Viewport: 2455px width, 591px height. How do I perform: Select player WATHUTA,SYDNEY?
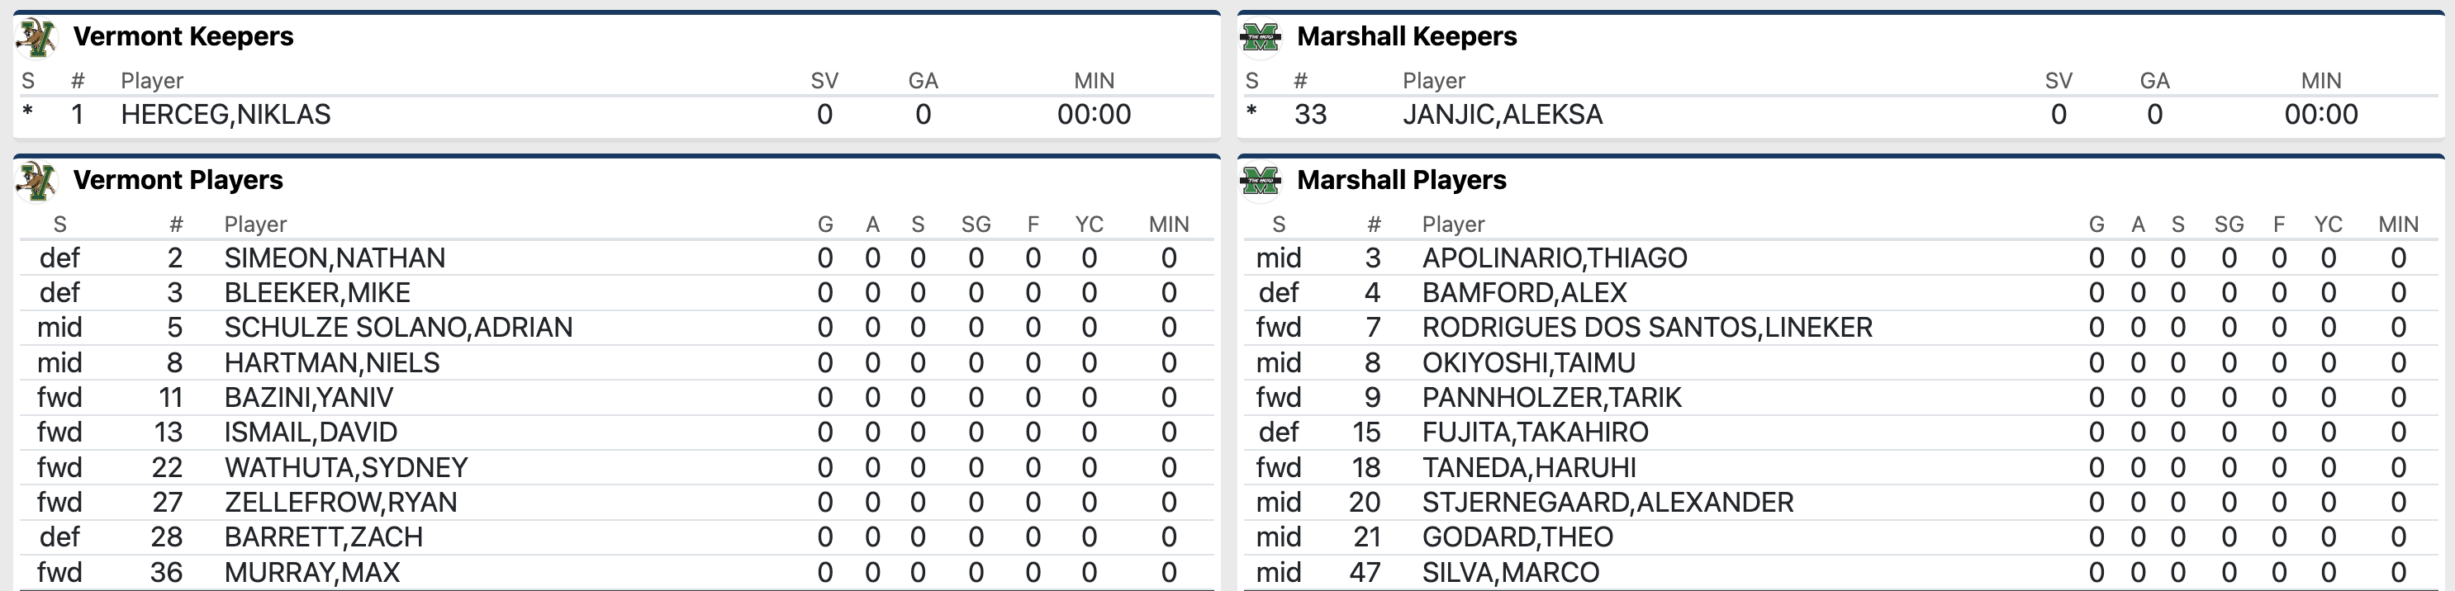point(346,467)
